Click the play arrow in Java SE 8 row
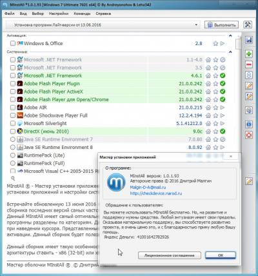 pos(223,147)
